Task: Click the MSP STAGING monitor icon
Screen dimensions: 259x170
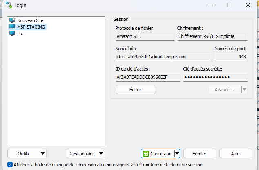Action: point(12,27)
